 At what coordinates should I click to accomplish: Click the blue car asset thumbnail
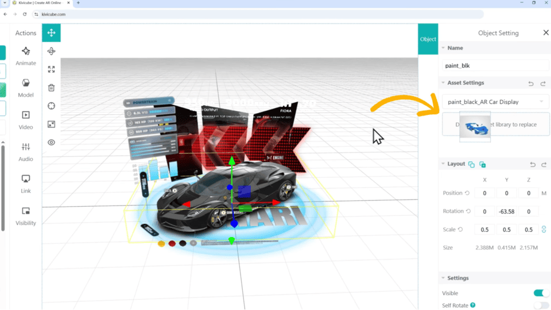pyautogui.click(x=475, y=128)
